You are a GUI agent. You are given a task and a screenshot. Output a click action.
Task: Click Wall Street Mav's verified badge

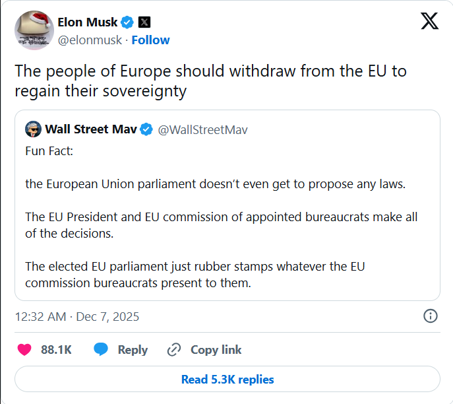(x=146, y=129)
